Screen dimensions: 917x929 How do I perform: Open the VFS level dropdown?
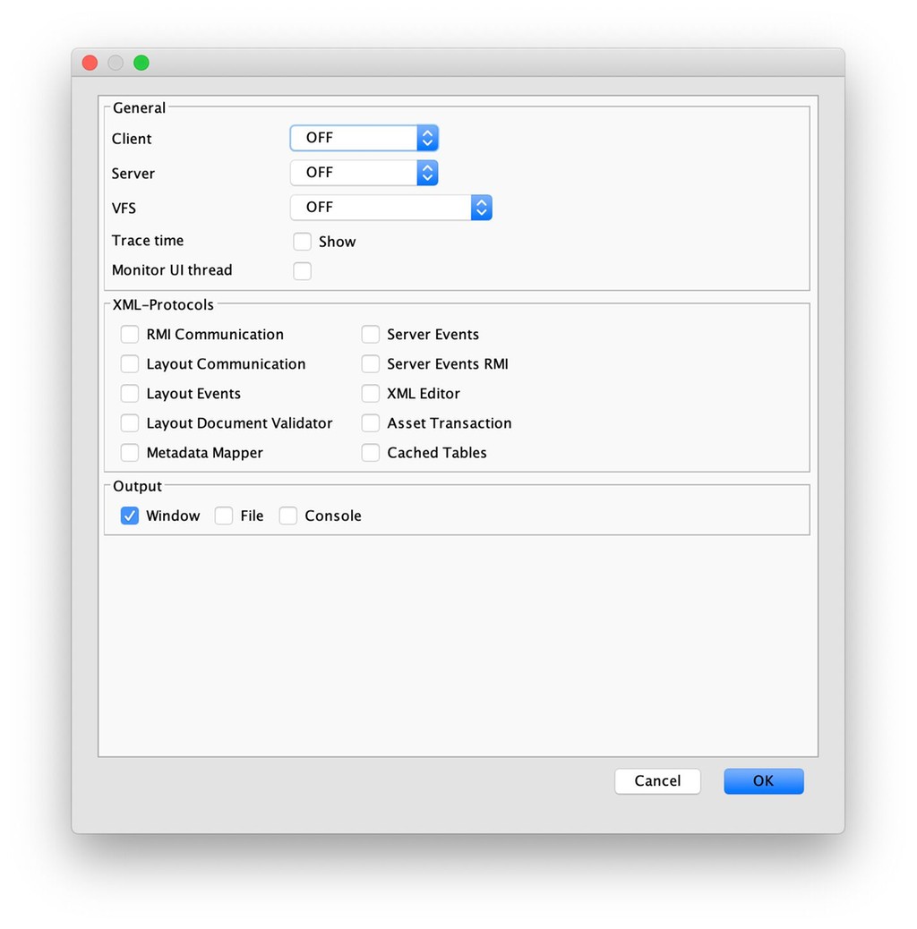pos(390,208)
